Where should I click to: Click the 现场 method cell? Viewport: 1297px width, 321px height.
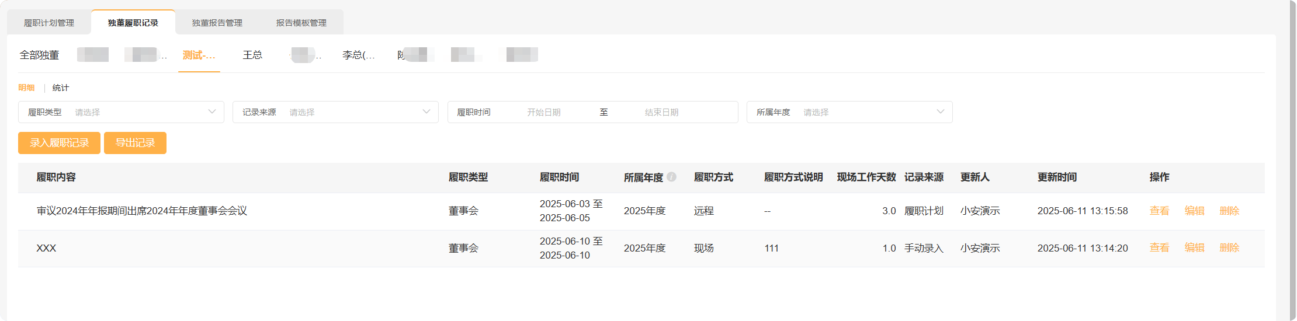tap(704, 248)
